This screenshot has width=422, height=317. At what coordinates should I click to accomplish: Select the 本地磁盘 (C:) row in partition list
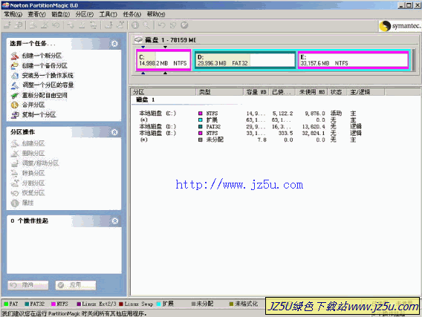pyautogui.click(x=250, y=114)
